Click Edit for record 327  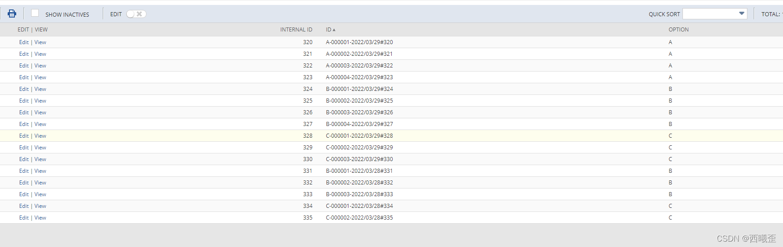tap(24, 124)
